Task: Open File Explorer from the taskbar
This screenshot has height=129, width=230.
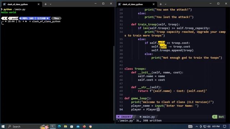Action: coord(65,126)
